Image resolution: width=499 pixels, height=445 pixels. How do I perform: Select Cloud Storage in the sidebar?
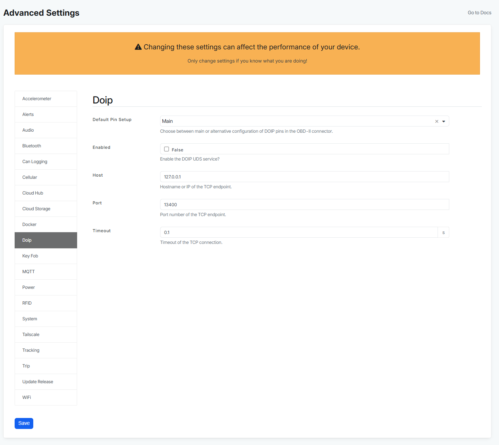pyautogui.click(x=46, y=209)
